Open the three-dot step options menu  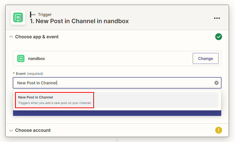217,18
